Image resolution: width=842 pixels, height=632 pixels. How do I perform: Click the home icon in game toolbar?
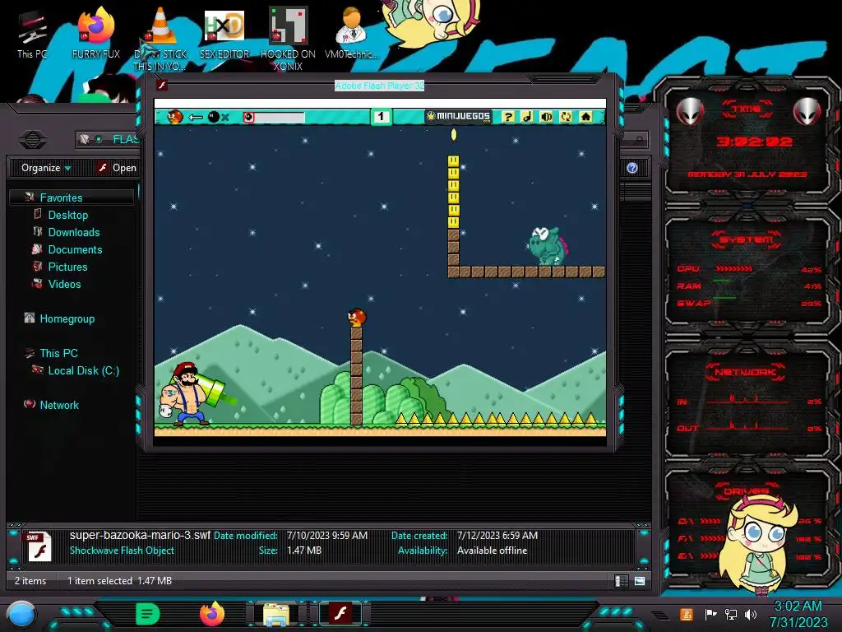coord(585,117)
